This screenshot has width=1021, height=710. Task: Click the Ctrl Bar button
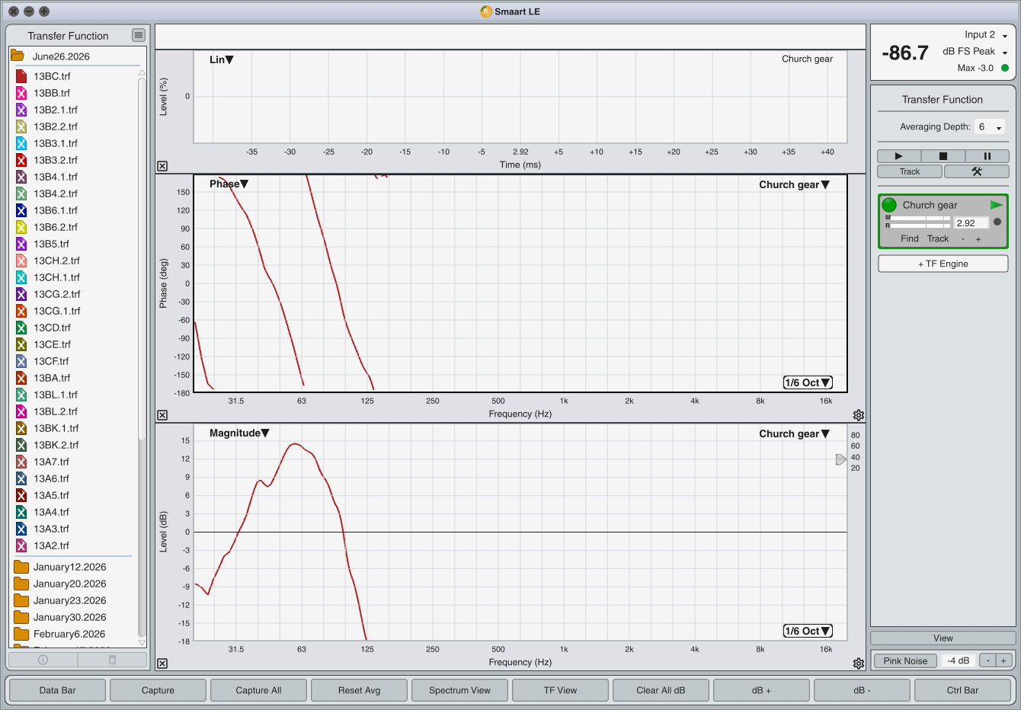click(962, 690)
